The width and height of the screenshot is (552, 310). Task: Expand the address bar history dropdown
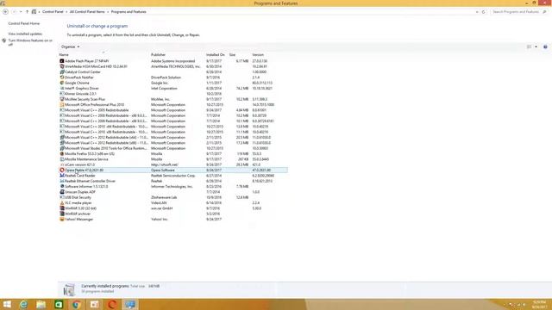coord(477,11)
